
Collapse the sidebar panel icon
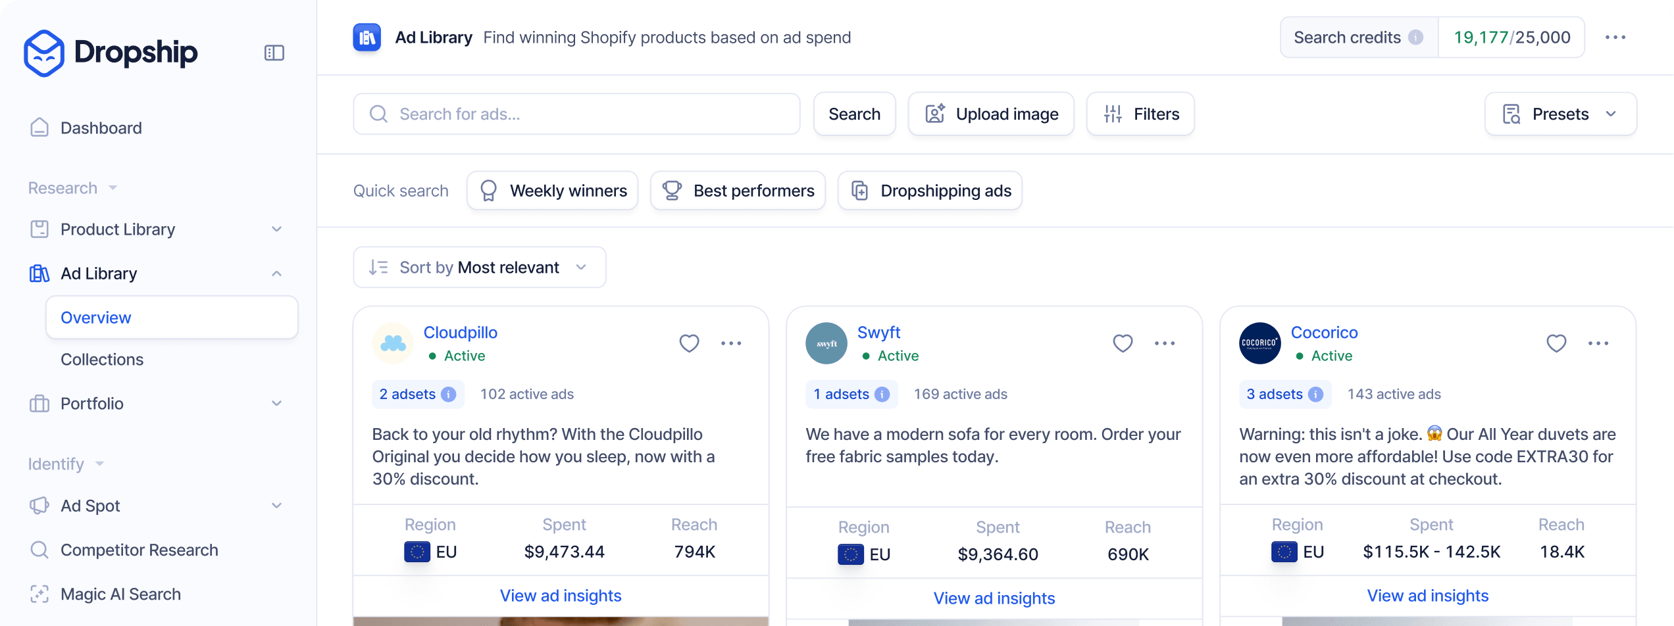click(x=274, y=53)
